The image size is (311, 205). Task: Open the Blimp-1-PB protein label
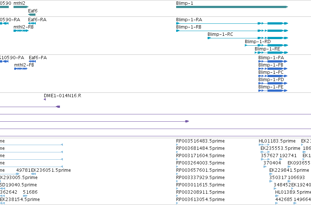pyautogui.click(x=271, y=65)
